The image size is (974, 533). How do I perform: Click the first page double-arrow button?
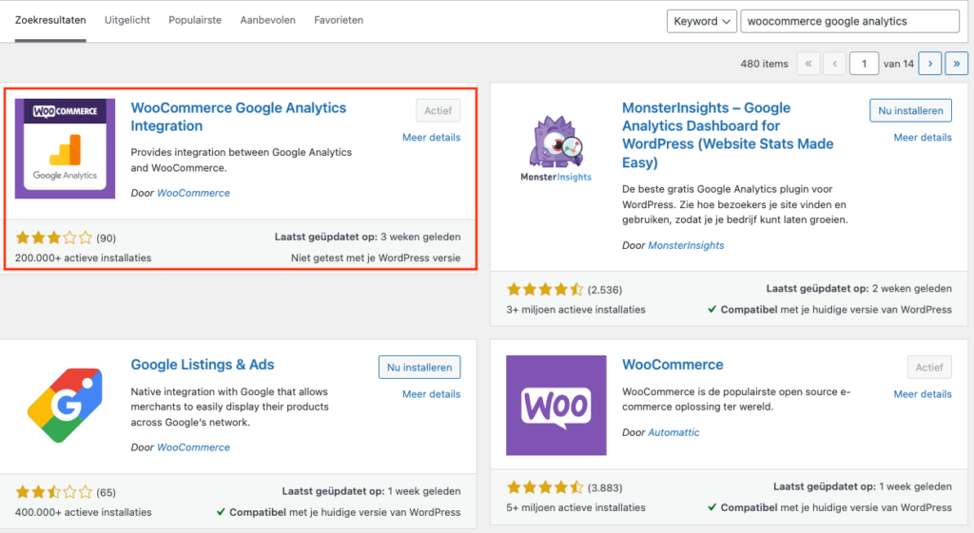[808, 64]
